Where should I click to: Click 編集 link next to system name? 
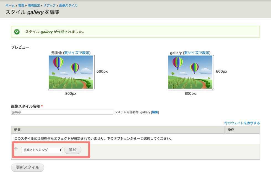click(155, 112)
